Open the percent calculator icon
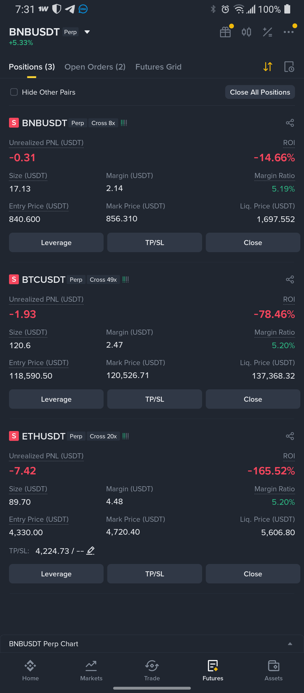The width and height of the screenshot is (304, 693). [267, 32]
